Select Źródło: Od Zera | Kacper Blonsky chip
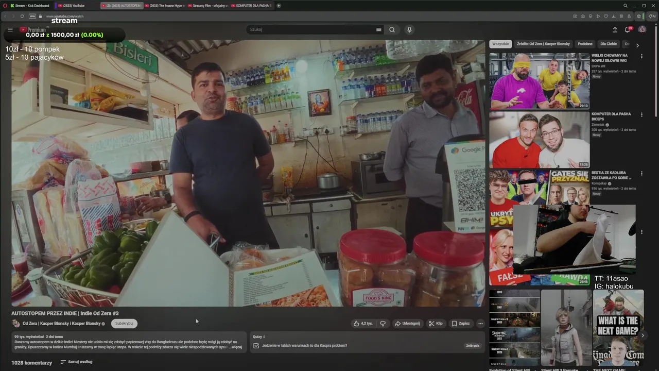This screenshot has width=659, height=371. pos(543,44)
